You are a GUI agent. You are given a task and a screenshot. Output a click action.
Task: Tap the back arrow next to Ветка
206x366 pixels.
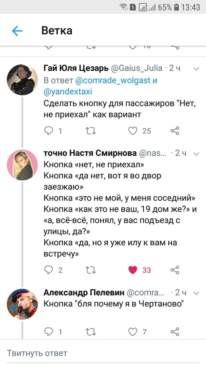(x=17, y=31)
